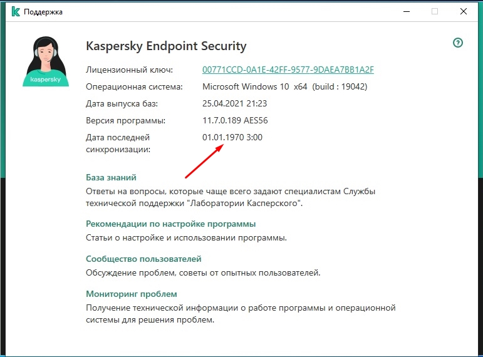Viewport: 483px width, 357px height.
Task: Click the support agent avatar image
Action: (45, 60)
